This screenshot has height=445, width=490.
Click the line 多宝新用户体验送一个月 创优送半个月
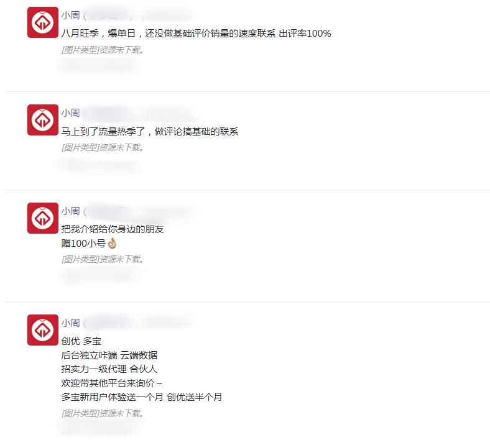pyautogui.click(x=142, y=397)
